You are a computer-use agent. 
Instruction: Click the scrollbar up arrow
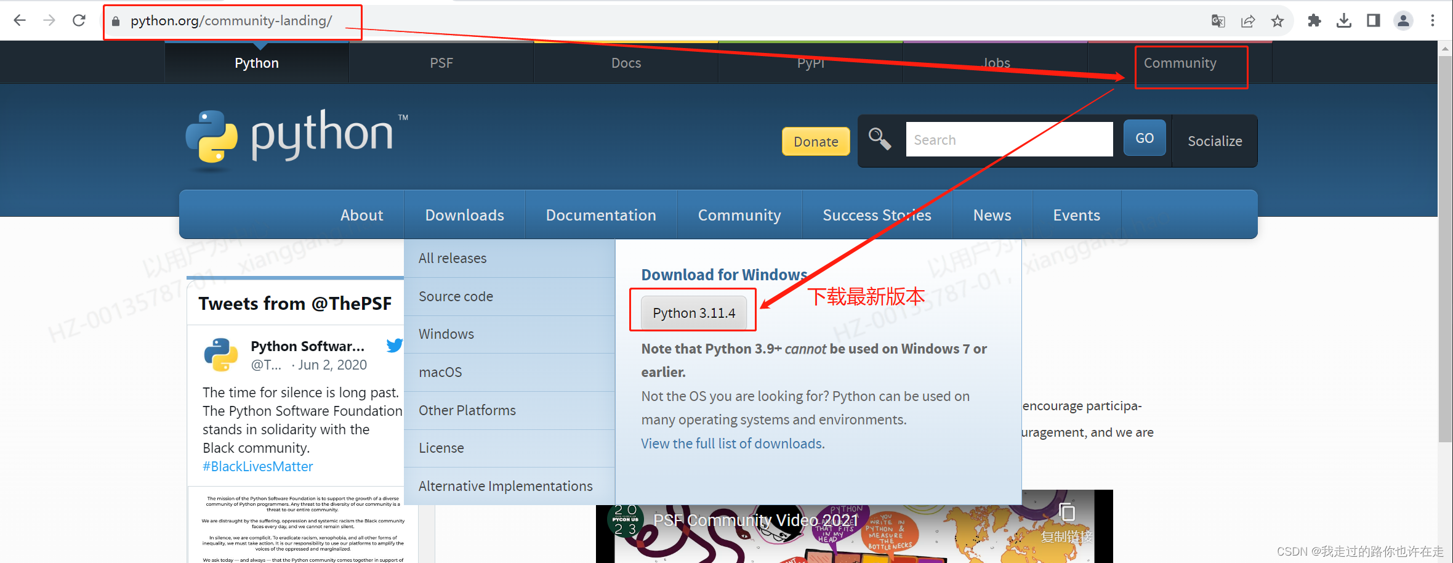(1445, 48)
